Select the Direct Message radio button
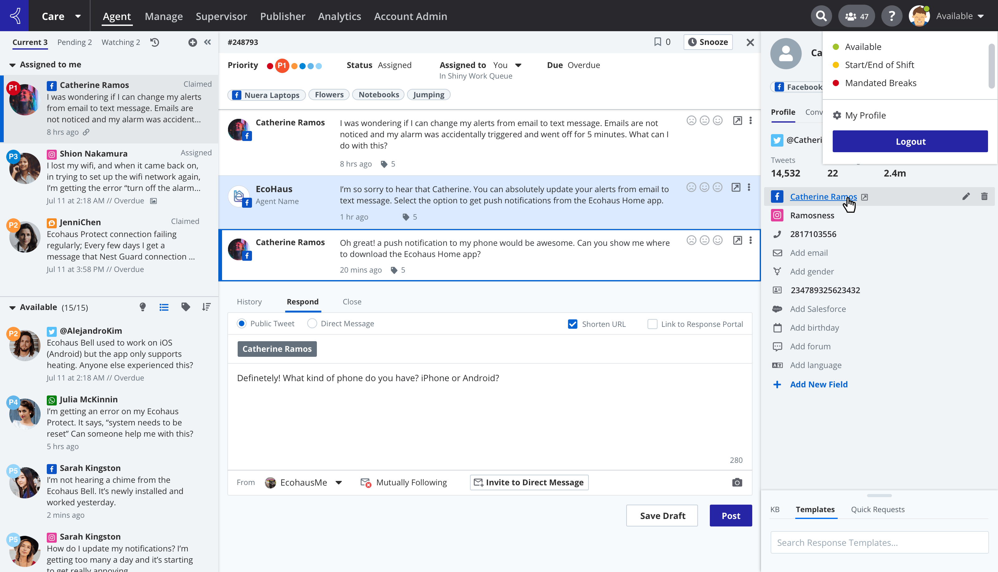998x572 pixels. (312, 324)
